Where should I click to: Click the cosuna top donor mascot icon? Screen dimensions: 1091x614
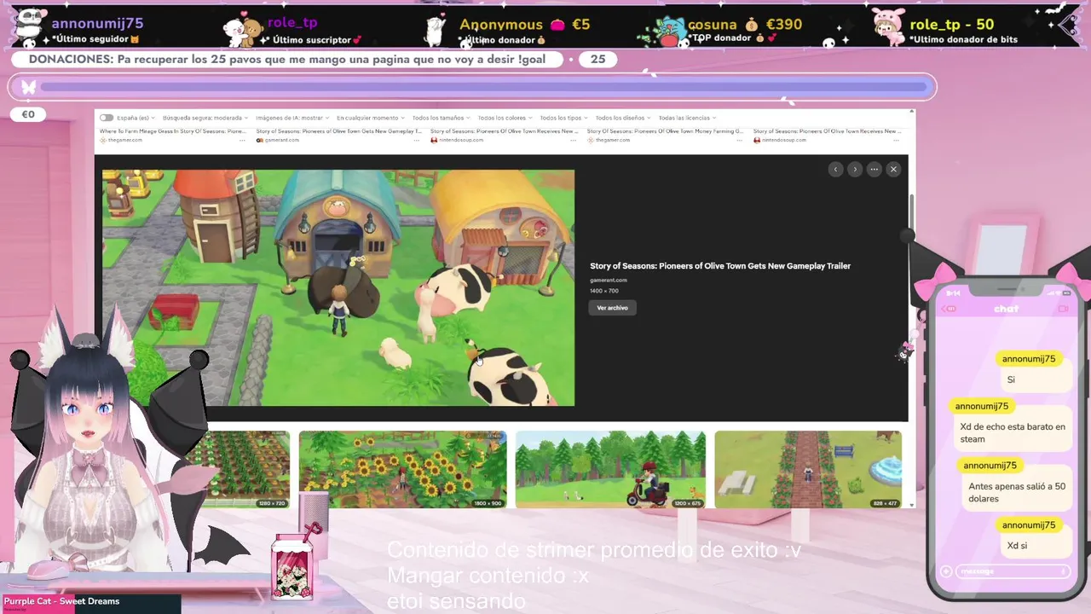click(x=667, y=32)
